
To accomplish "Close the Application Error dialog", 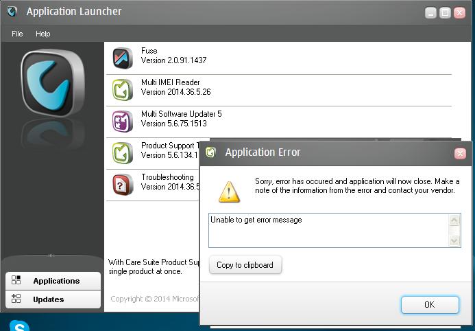I will point(460,153).
